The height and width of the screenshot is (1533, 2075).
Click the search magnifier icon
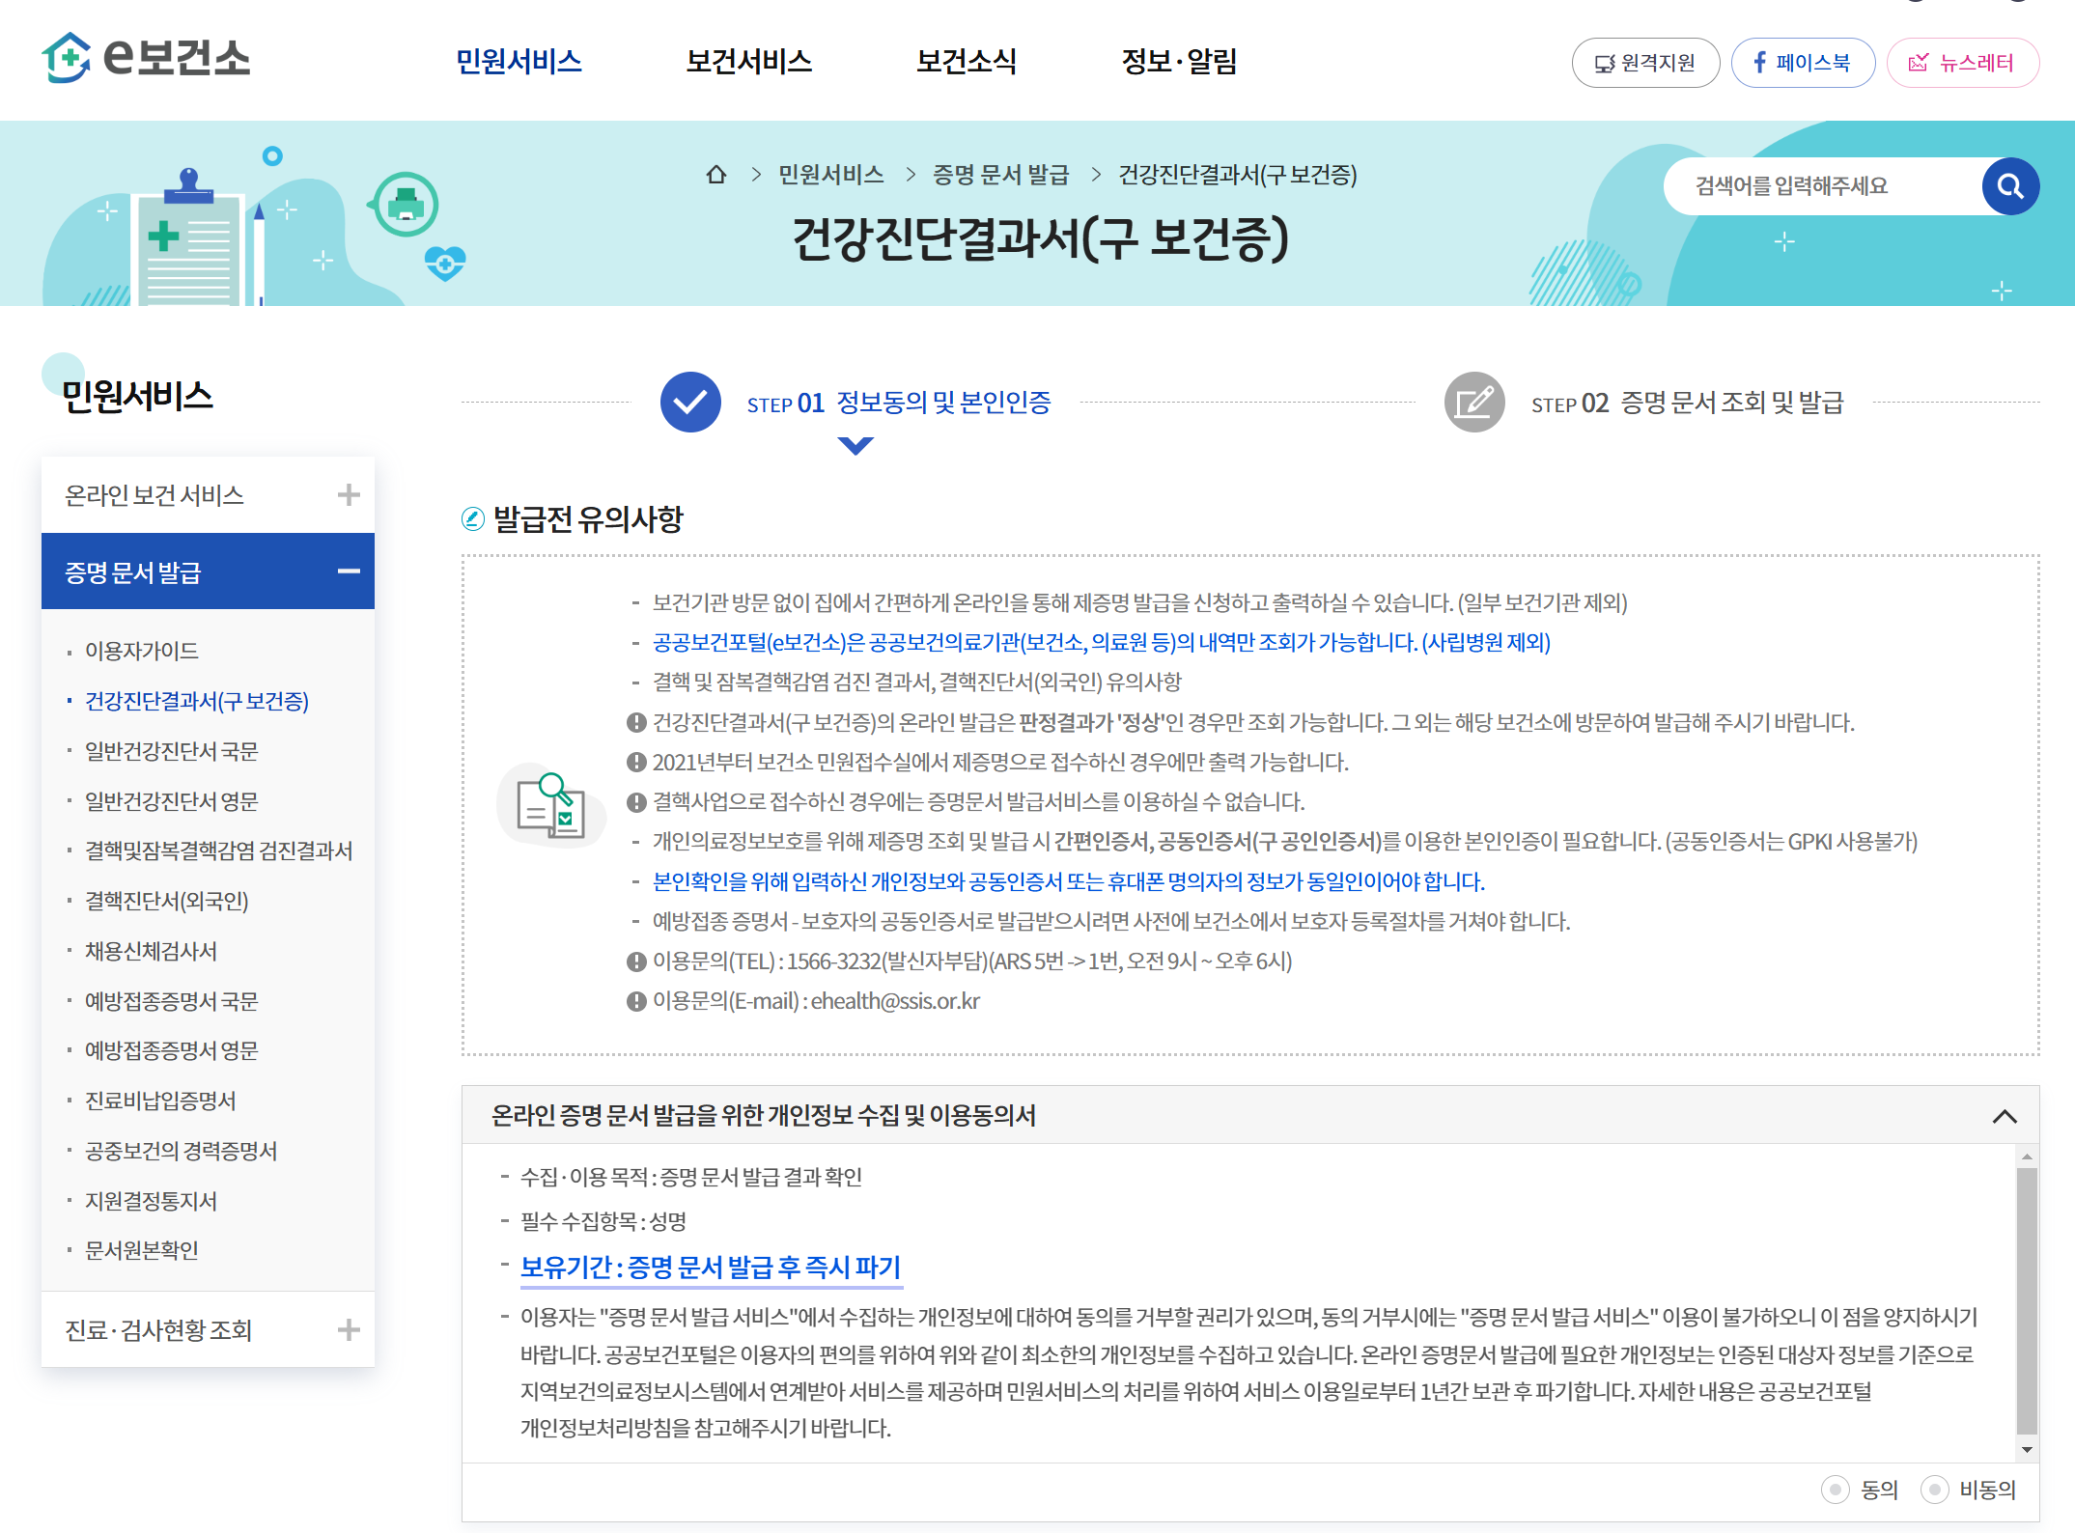(2009, 185)
